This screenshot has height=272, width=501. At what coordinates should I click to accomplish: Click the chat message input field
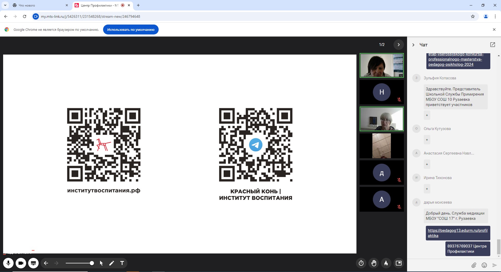(x=440, y=265)
